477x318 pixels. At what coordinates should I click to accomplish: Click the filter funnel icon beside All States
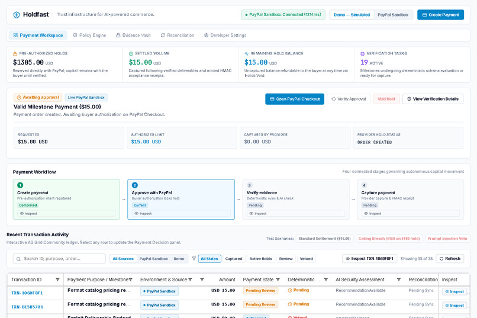point(194,258)
